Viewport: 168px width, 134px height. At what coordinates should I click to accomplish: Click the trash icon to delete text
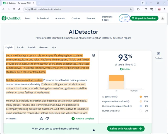(93, 55)
